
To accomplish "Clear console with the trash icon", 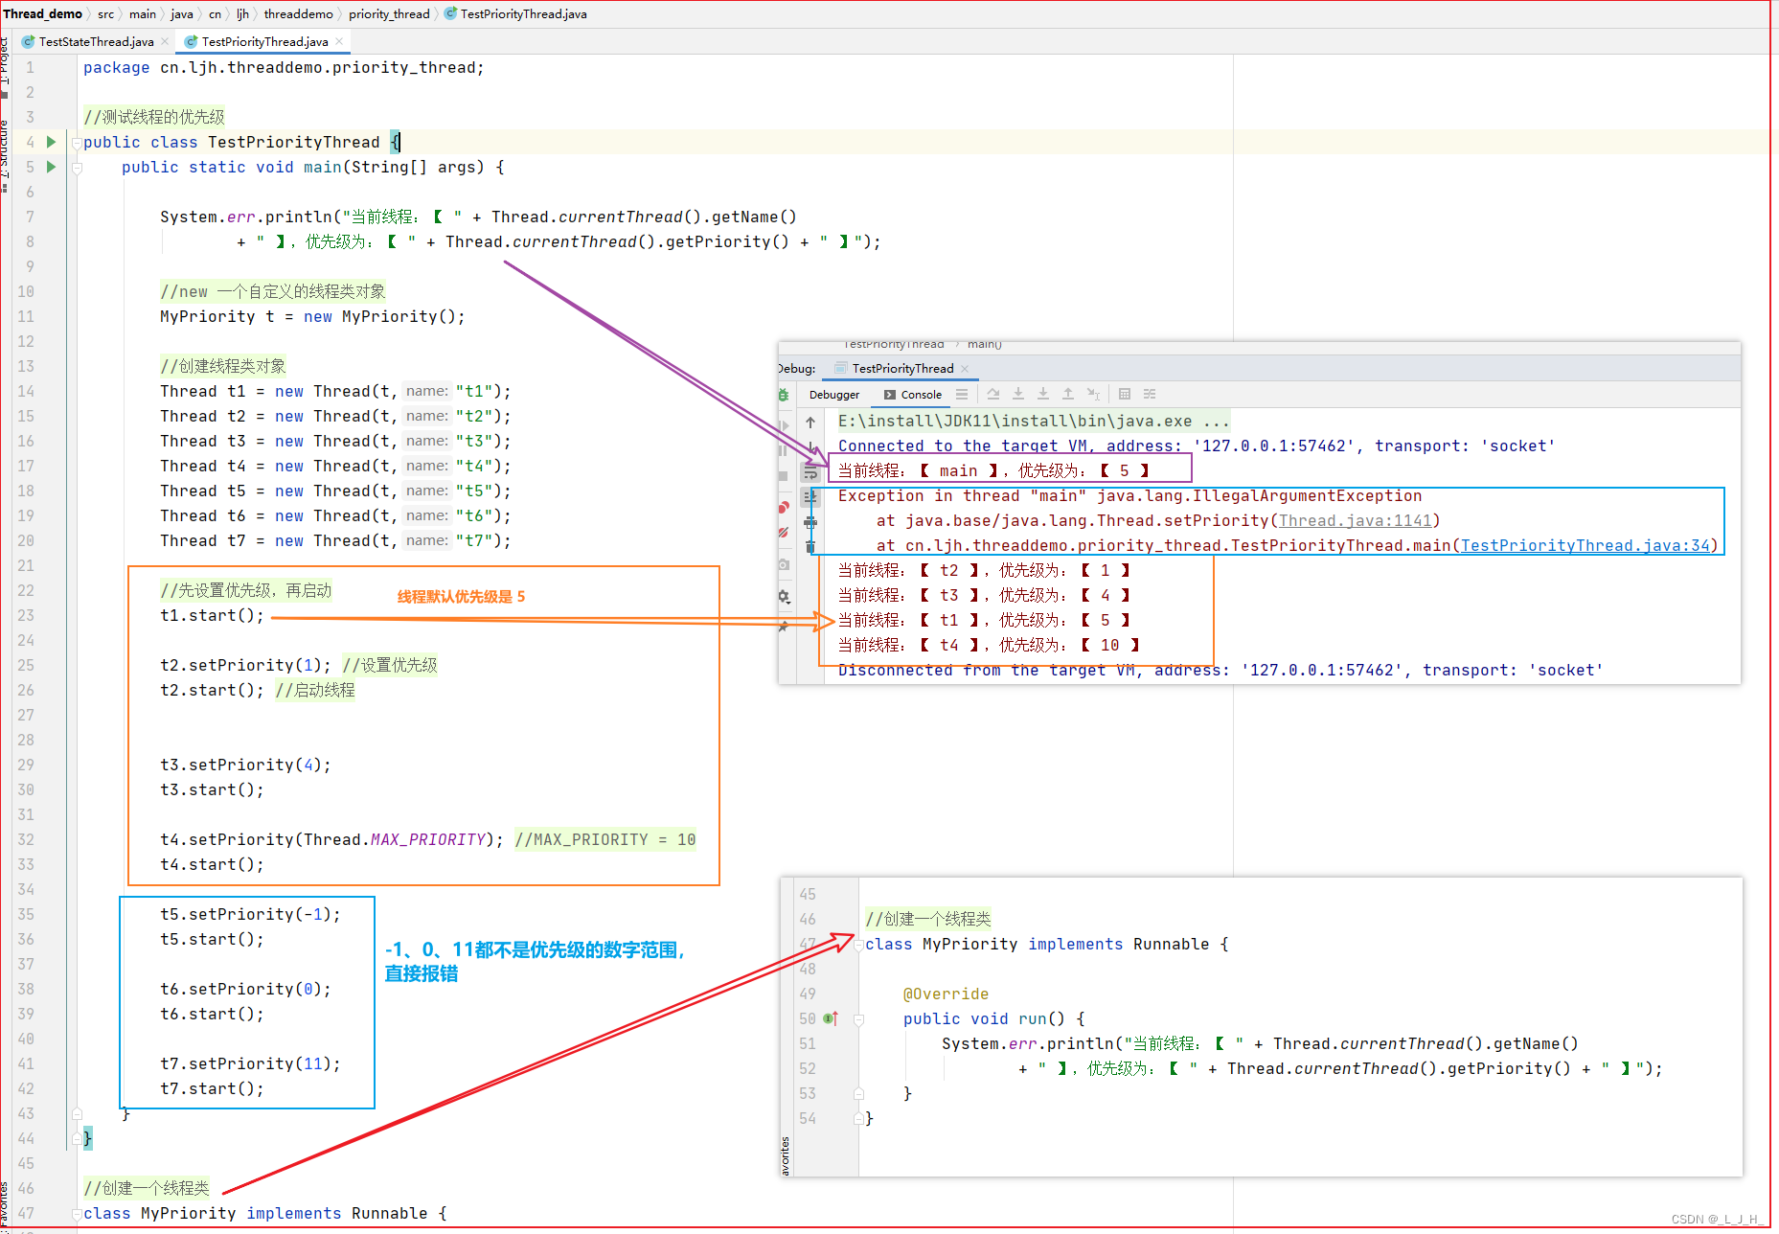I will (x=810, y=546).
